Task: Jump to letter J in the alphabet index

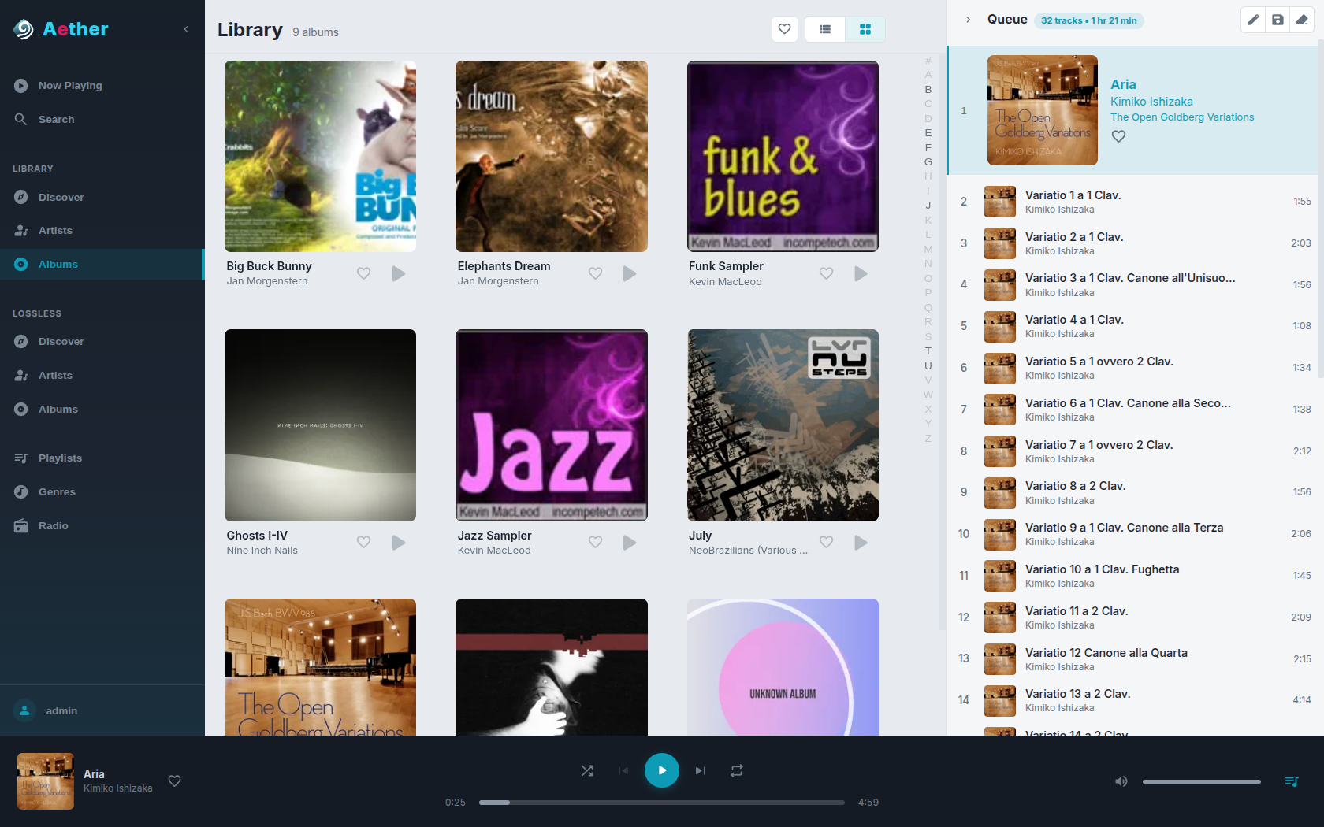Action: (x=928, y=205)
